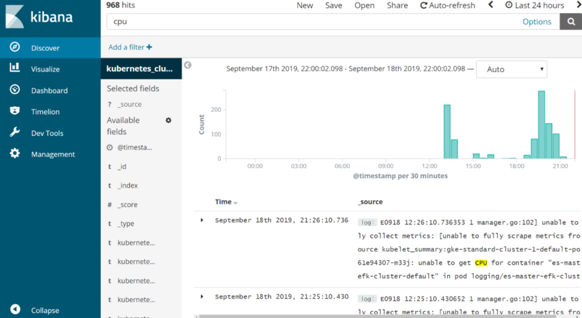Image resolution: width=582 pixels, height=318 pixels.
Task: Select Timelion in the side navigation
Action: [x=50, y=112]
